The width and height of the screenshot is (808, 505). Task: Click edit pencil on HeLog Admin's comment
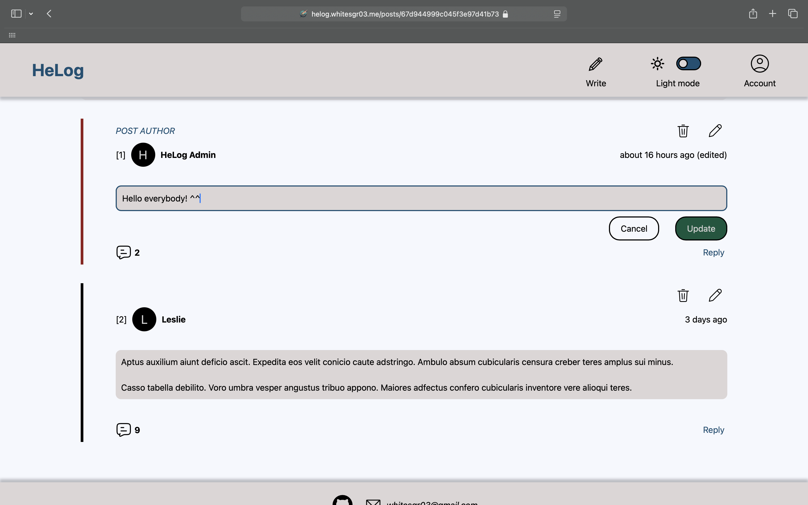point(715,131)
